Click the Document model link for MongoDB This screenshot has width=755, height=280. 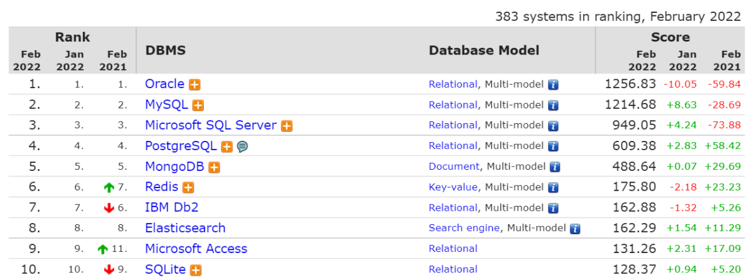pos(454,167)
